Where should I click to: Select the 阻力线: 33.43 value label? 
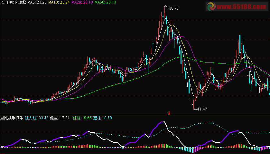[37, 118]
